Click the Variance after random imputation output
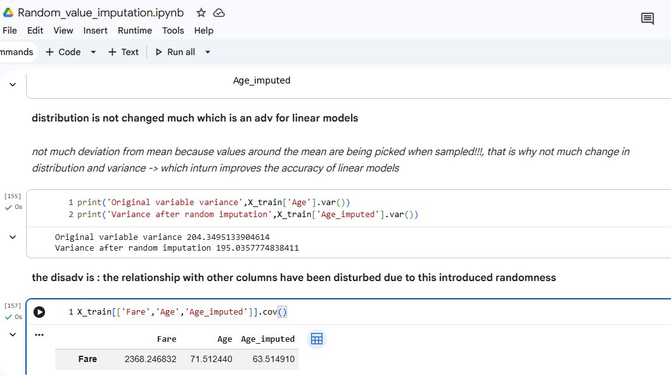This screenshot has width=671, height=376. point(177,248)
